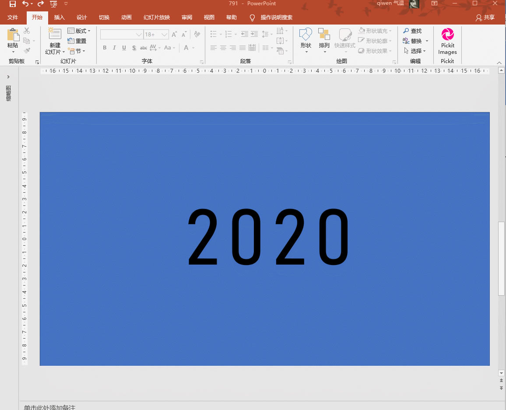The height and width of the screenshot is (410, 506).
Task: Toggle Bold text formatting
Action: pos(105,48)
